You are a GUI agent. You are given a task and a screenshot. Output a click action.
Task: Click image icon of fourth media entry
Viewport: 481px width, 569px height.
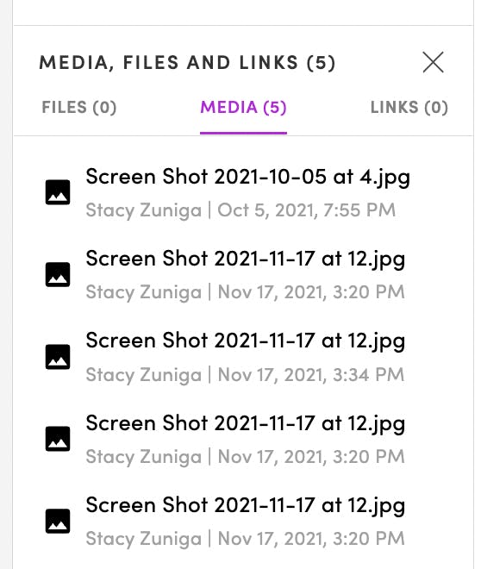pos(58,439)
